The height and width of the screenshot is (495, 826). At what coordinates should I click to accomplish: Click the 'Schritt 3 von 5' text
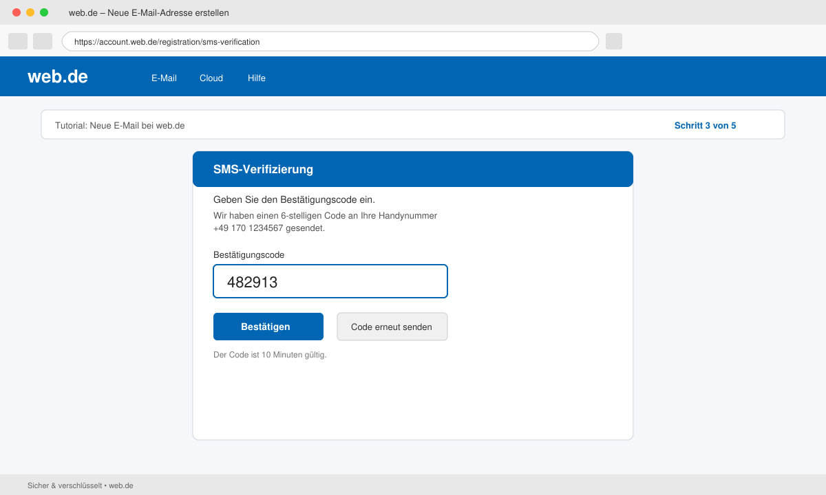[x=705, y=126]
